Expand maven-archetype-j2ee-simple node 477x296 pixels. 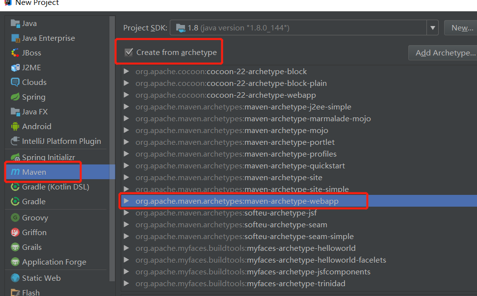coord(126,107)
